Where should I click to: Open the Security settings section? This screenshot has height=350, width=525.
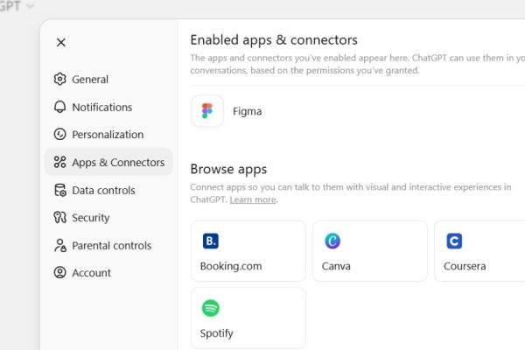(x=90, y=218)
